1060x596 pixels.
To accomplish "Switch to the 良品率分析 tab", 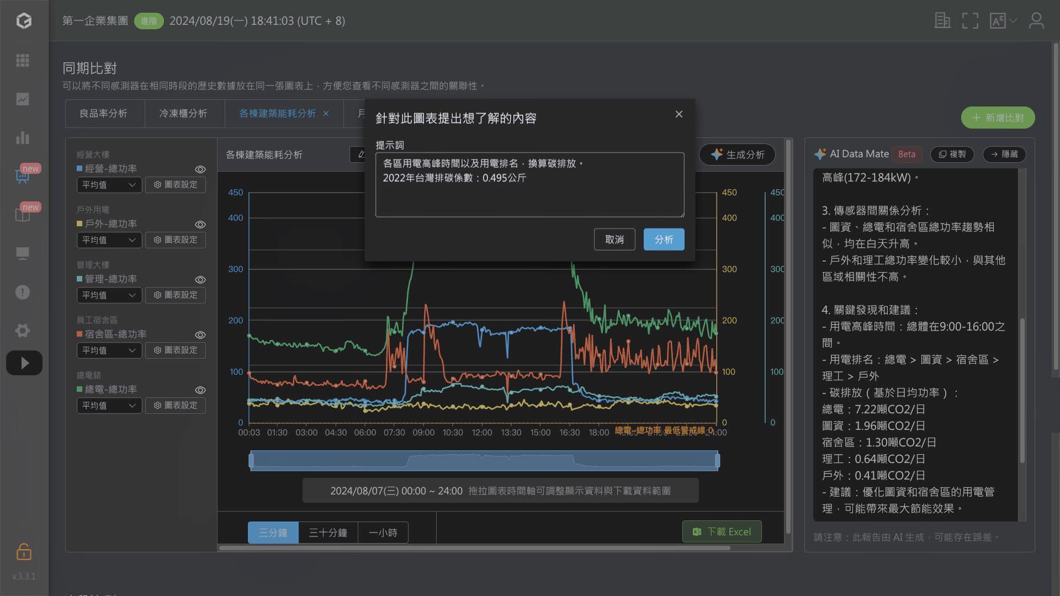I will (103, 113).
